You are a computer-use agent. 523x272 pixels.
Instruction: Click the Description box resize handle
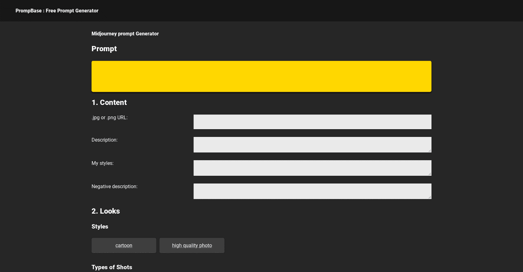[430, 151]
